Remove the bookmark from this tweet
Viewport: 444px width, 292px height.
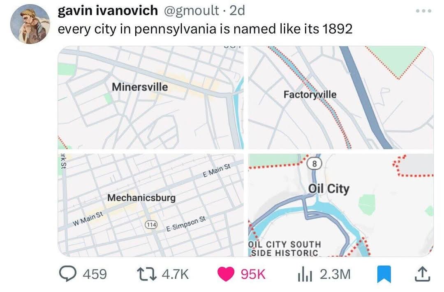[x=384, y=274]
